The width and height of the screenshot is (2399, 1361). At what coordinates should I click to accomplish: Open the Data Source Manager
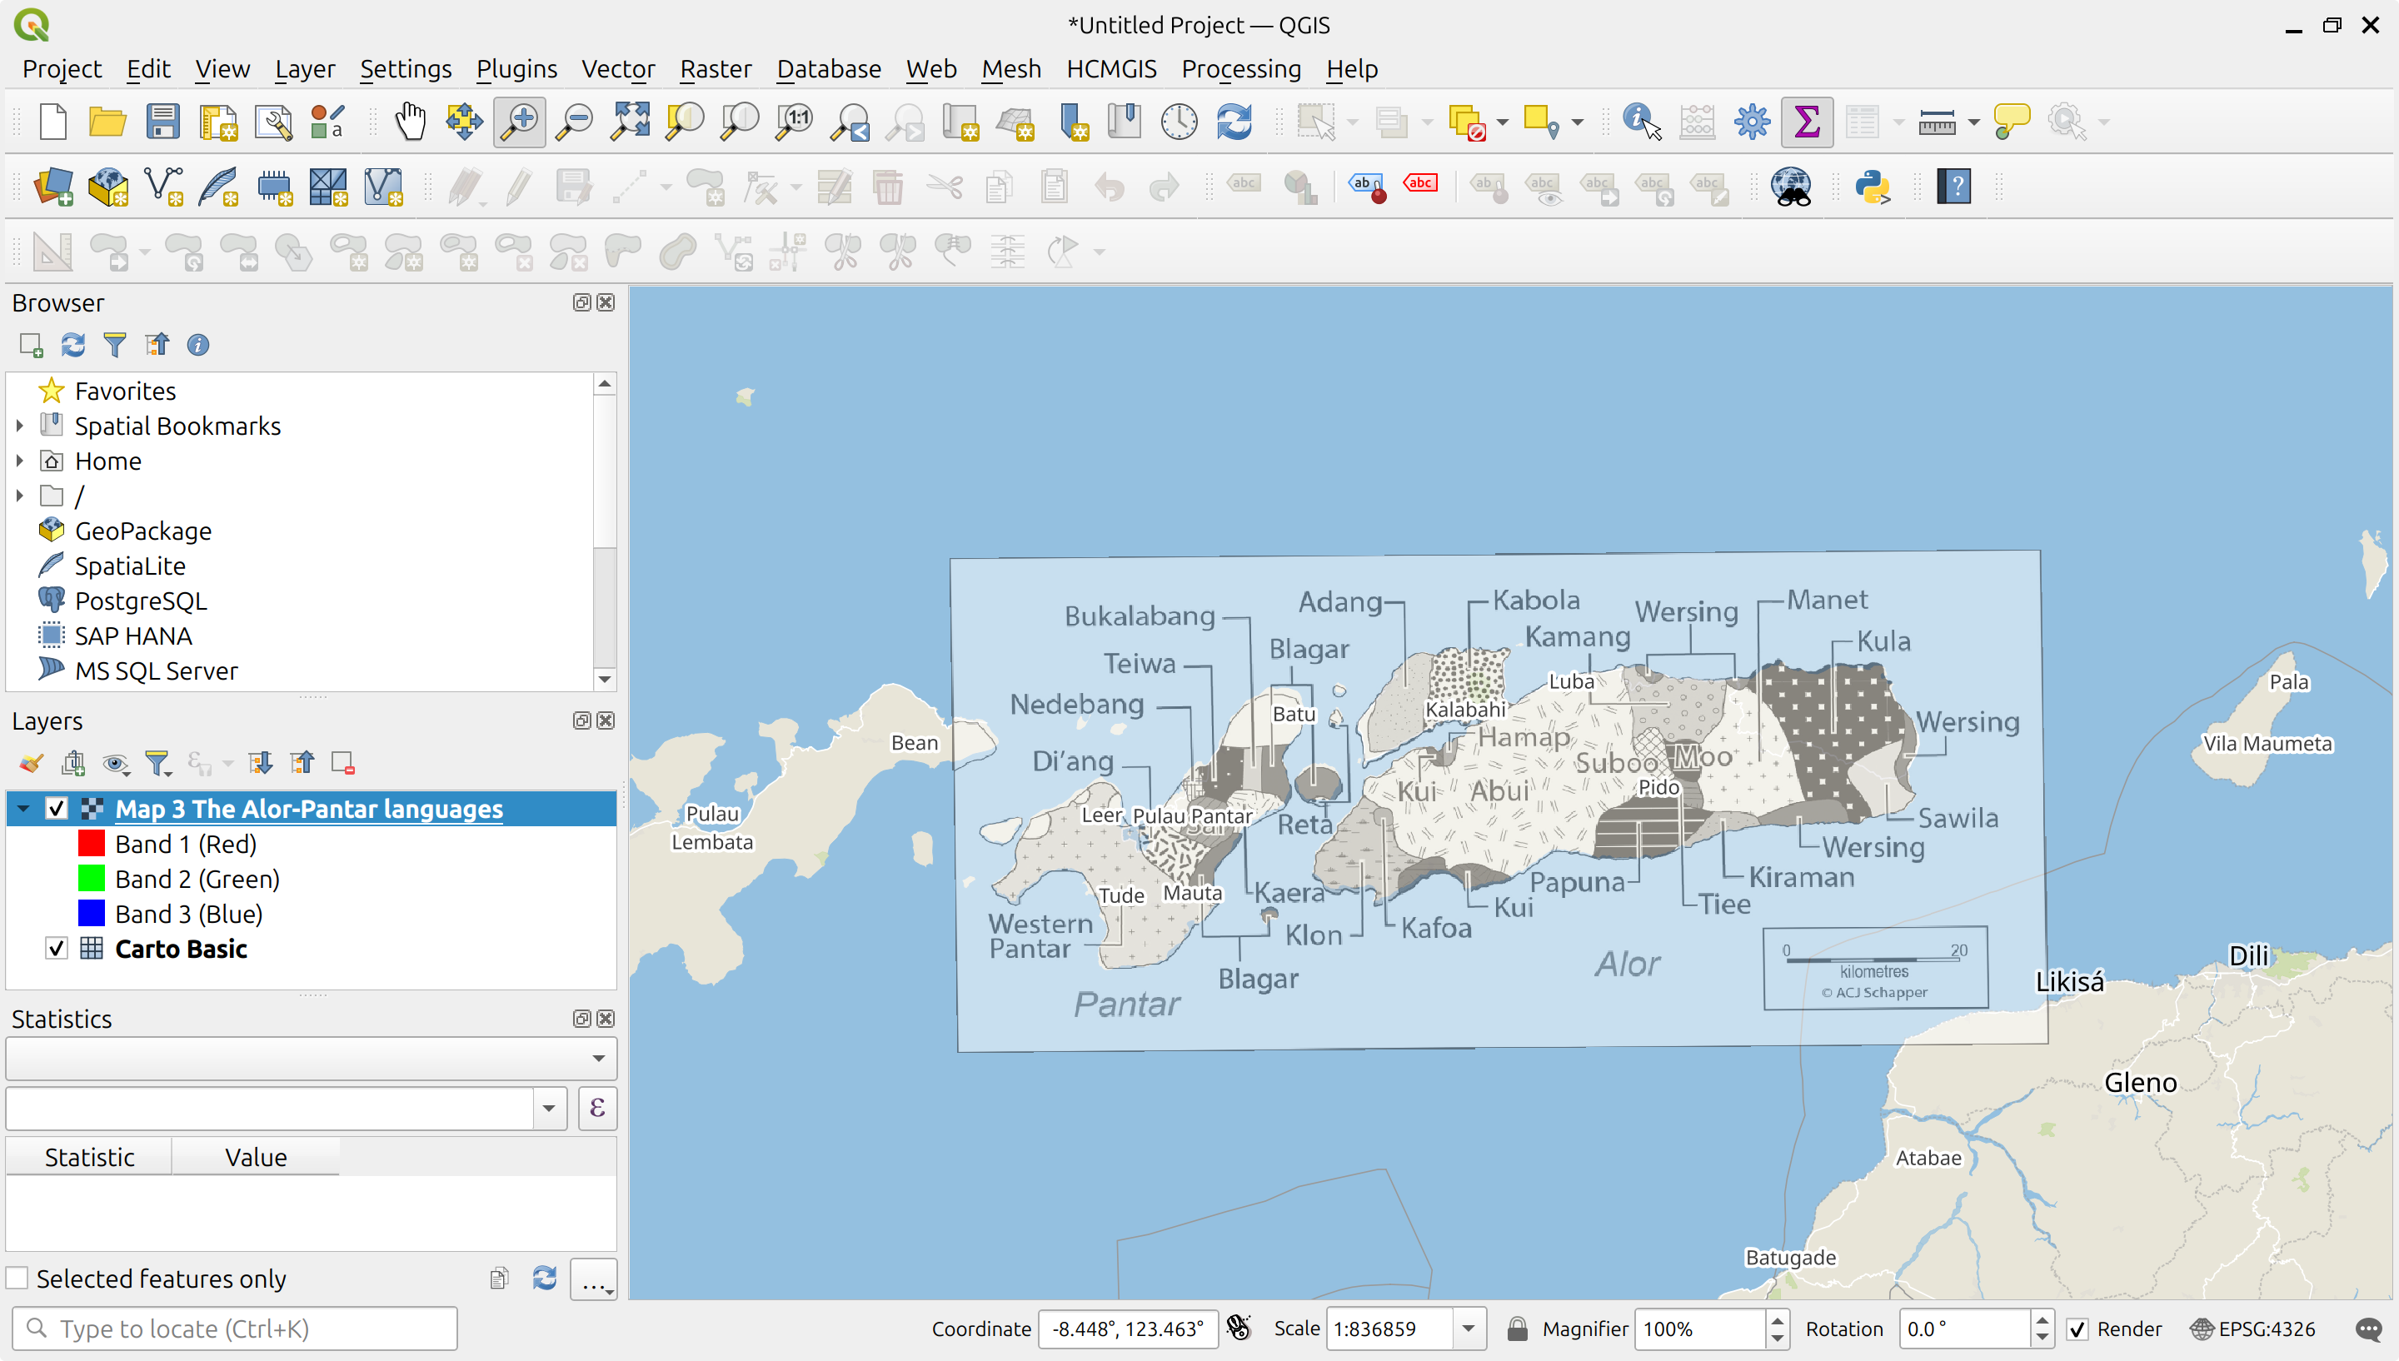pyautogui.click(x=54, y=187)
